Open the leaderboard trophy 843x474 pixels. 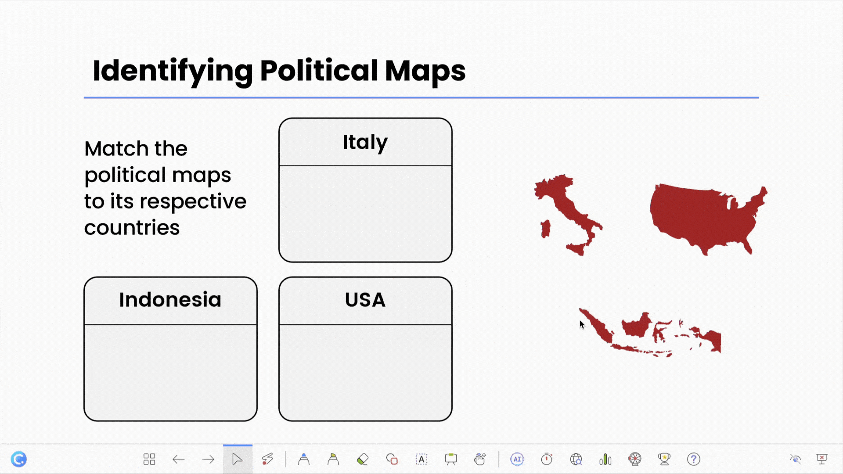[x=664, y=459]
